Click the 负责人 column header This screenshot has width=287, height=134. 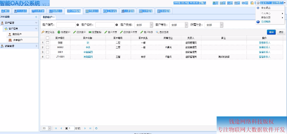pyautogui.click(x=191, y=38)
